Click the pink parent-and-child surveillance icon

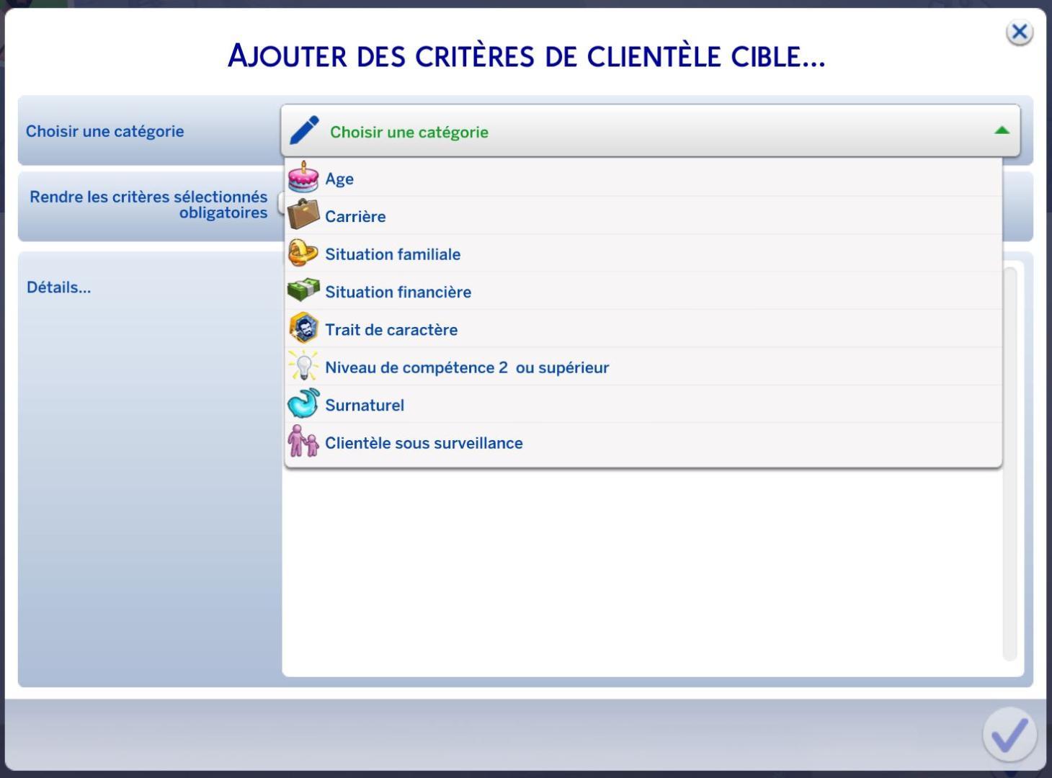[x=303, y=442]
